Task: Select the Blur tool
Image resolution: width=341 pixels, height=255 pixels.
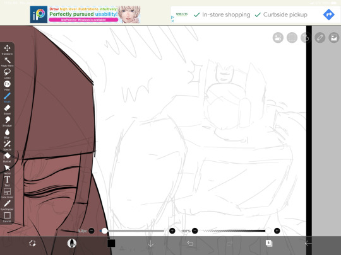Action: [x=7, y=133]
